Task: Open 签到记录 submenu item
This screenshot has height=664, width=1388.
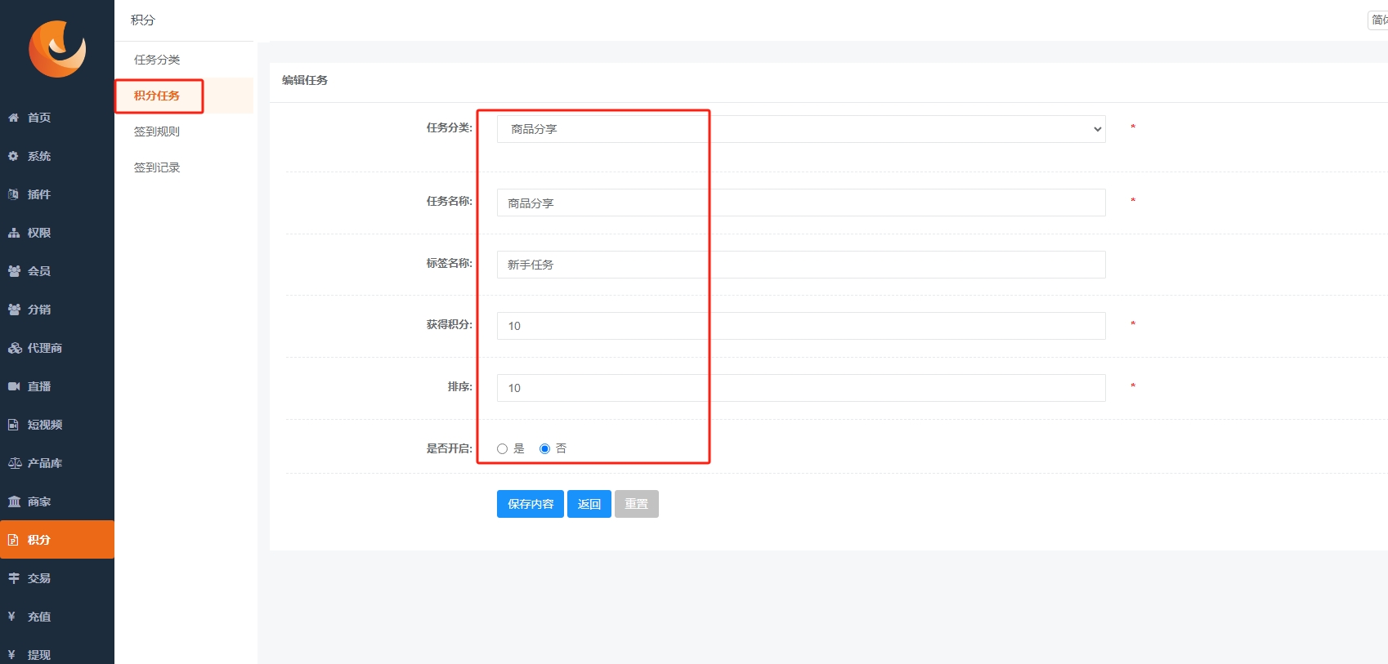Action: [157, 167]
